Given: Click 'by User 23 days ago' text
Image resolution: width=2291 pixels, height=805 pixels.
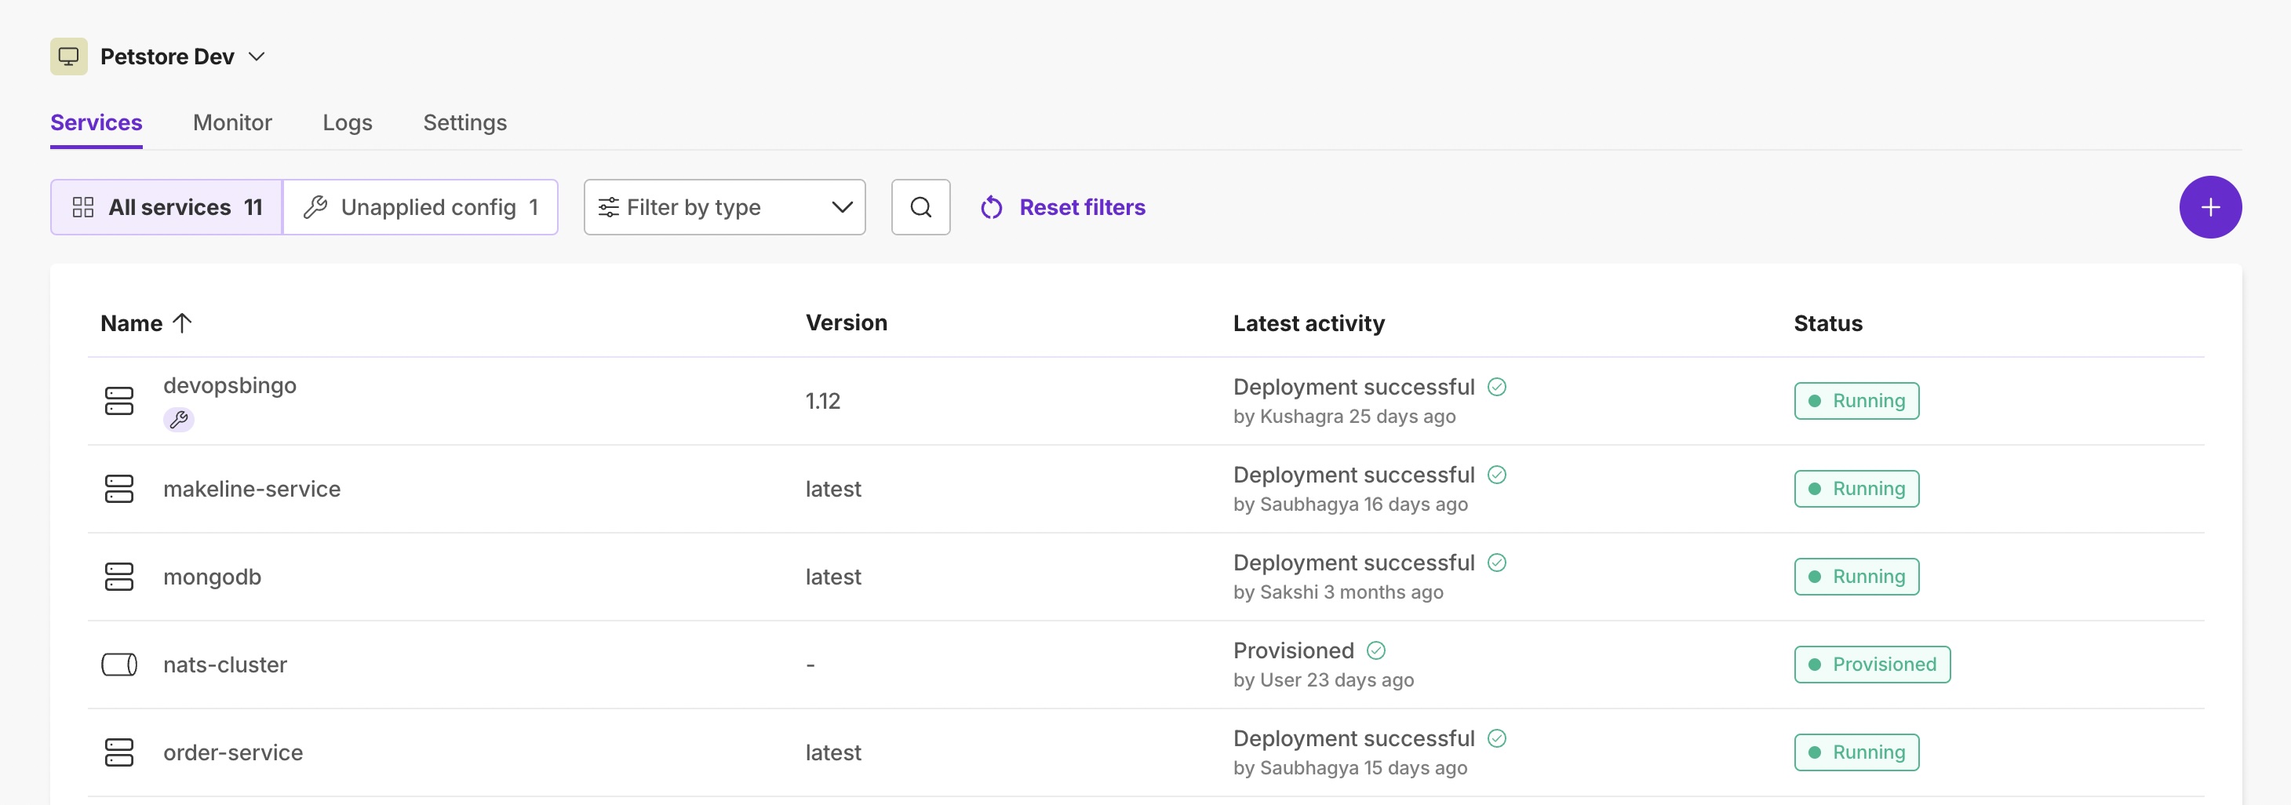Looking at the screenshot, I should (x=1324, y=679).
